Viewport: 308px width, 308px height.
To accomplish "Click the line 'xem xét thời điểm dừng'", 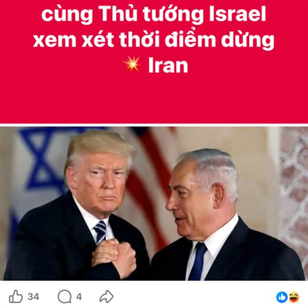I will click(153, 40).
